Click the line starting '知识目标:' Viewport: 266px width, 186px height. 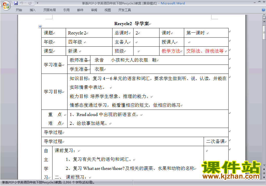(148, 78)
